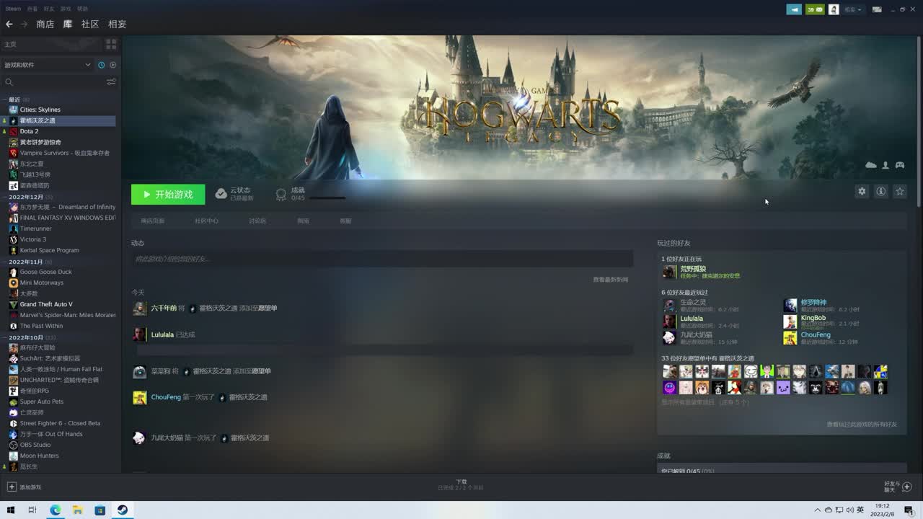Open the 39 notifications inbox

[x=815, y=9]
